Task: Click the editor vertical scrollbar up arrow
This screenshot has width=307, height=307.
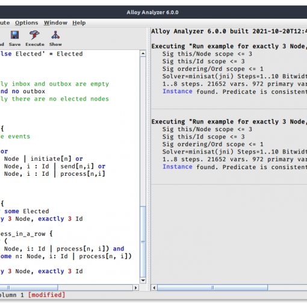Action: click(x=143, y=54)
